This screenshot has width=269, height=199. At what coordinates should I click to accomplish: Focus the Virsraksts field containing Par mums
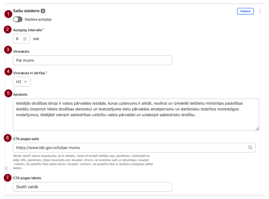92,60
